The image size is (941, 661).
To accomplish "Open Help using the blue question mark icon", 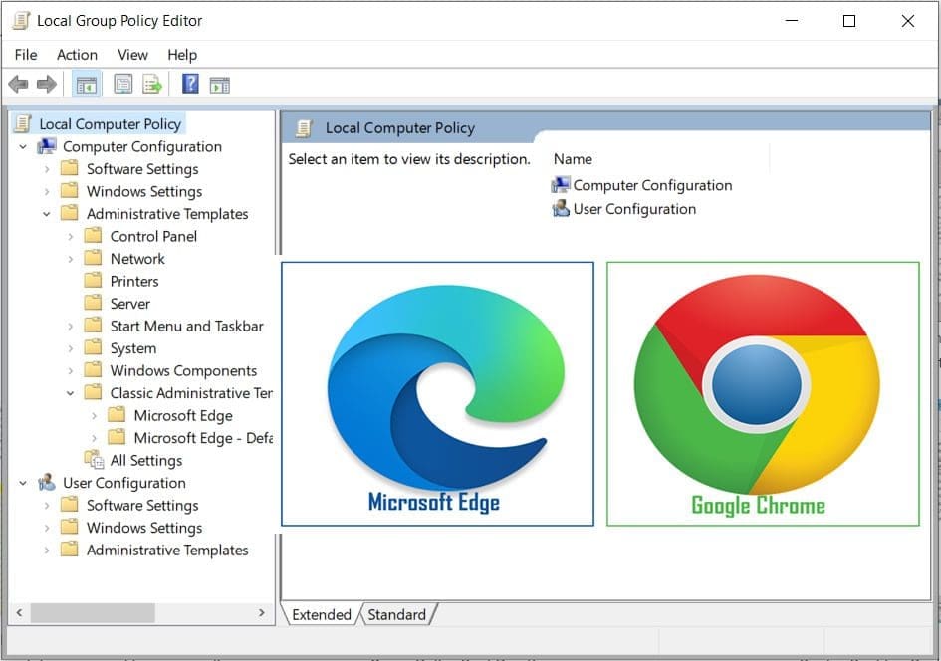I will pyautogui.click(x=188, y=84).
